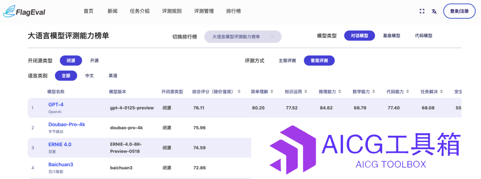Open the GPT-4 model link
This screenshot has height=179, width=481.
click(x=56, y=105)
